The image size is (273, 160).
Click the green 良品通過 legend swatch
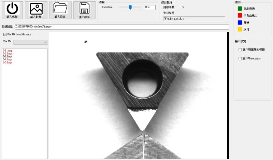point(240,8)
